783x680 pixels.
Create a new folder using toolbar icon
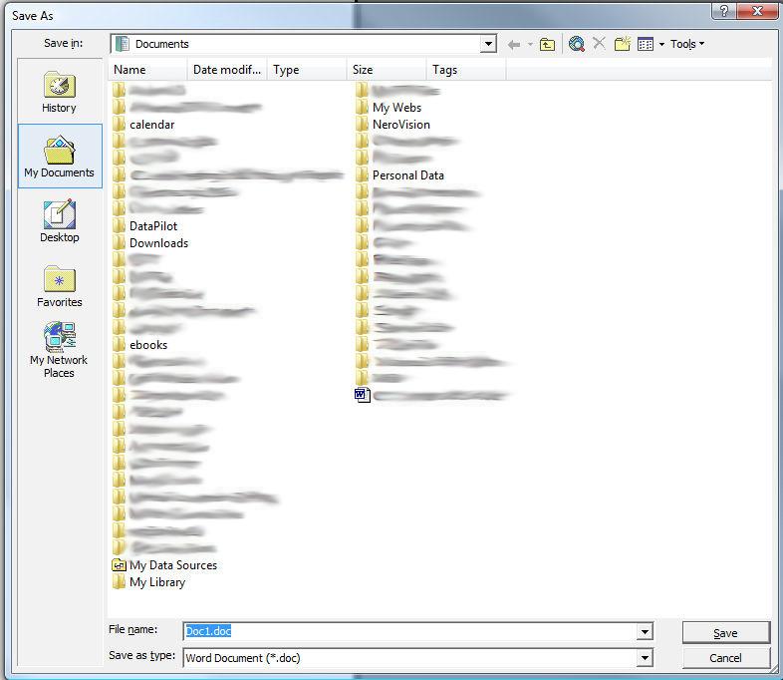tap(623, 44)
